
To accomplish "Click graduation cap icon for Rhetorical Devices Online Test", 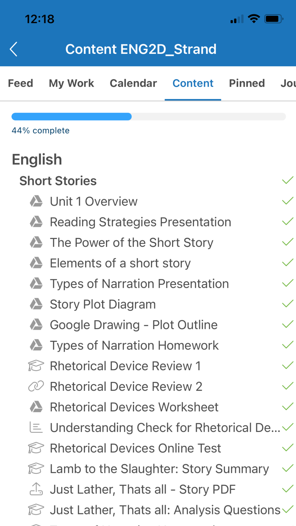I will (36, 448).
